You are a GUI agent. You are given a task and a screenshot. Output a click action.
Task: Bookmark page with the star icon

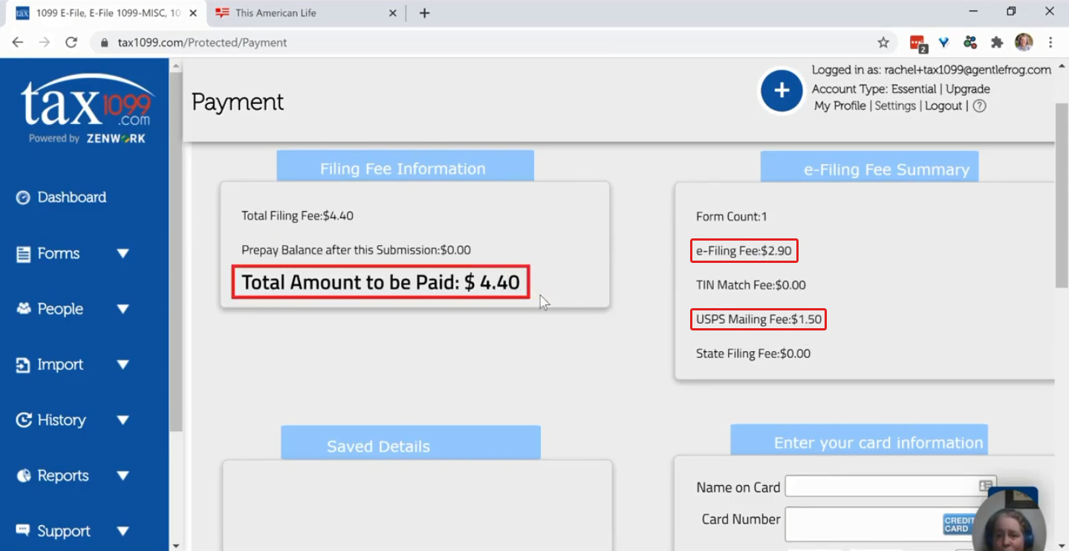(883, 42)
